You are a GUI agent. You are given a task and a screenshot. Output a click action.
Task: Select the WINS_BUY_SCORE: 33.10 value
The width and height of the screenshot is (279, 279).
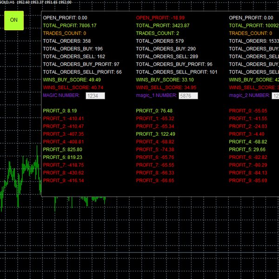(x=165, y=80)
